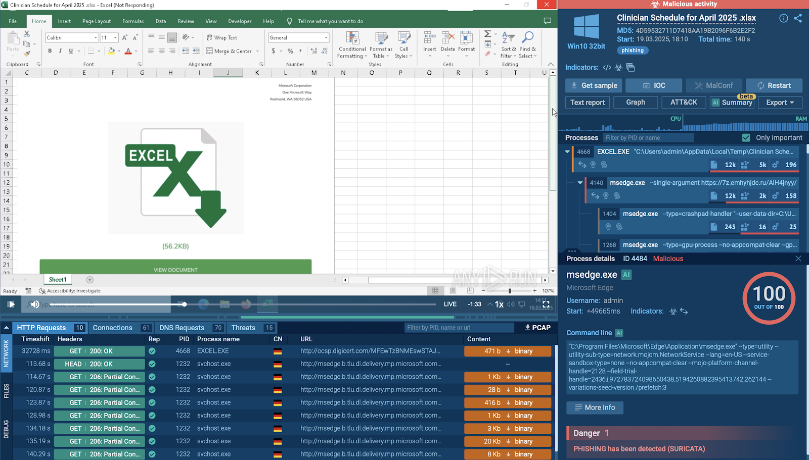Open the Cell Styles gallery
Screen dimensions: 809x460
click(404, 45)
